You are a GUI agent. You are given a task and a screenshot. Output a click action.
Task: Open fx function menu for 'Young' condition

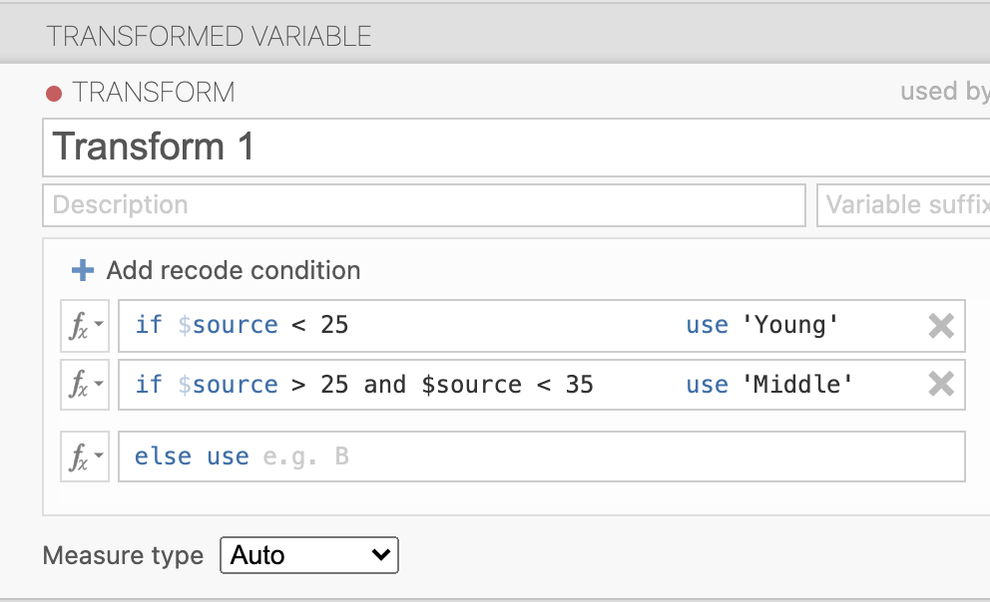coord(84,326)
